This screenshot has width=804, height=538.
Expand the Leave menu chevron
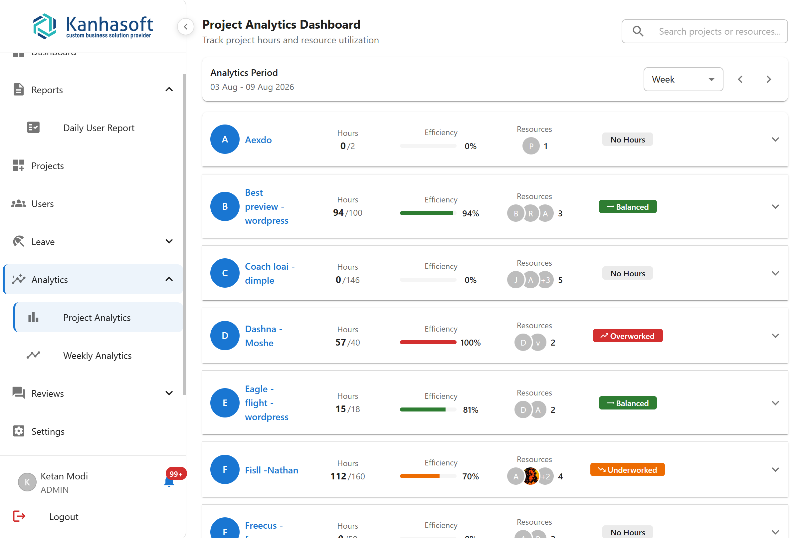[x=169, y=242]
